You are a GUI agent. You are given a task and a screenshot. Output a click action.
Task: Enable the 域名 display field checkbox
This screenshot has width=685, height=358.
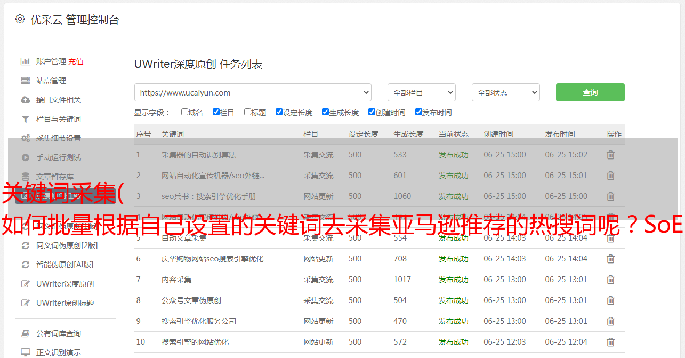[184, 112]
